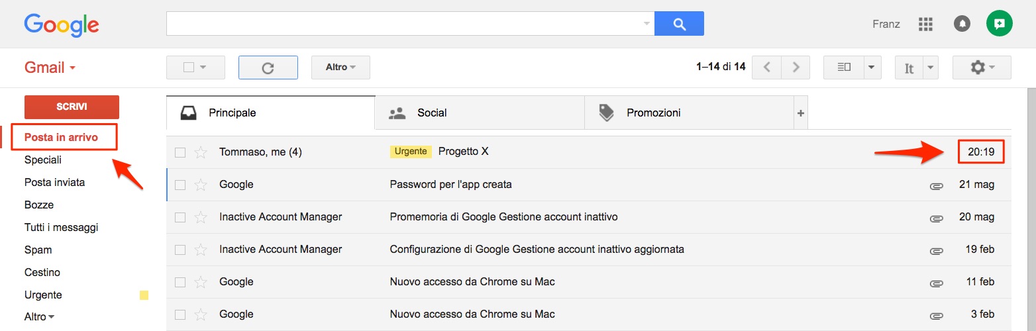Viewport: 1036px width, 331px height.
Task: Click the blue search magnifier button
Action: click(x=679, y=24)
